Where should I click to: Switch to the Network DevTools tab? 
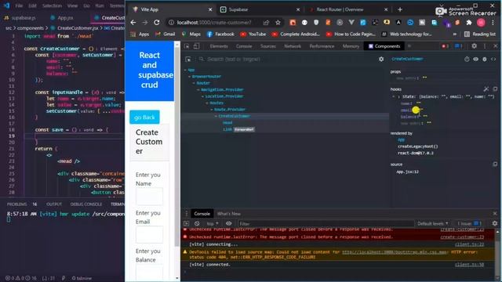click(293, 46)
